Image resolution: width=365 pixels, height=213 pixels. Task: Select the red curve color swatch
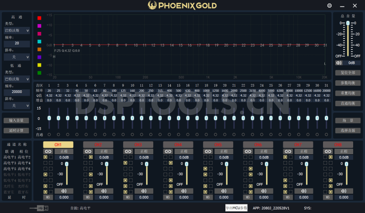click(x=39, y=18)
